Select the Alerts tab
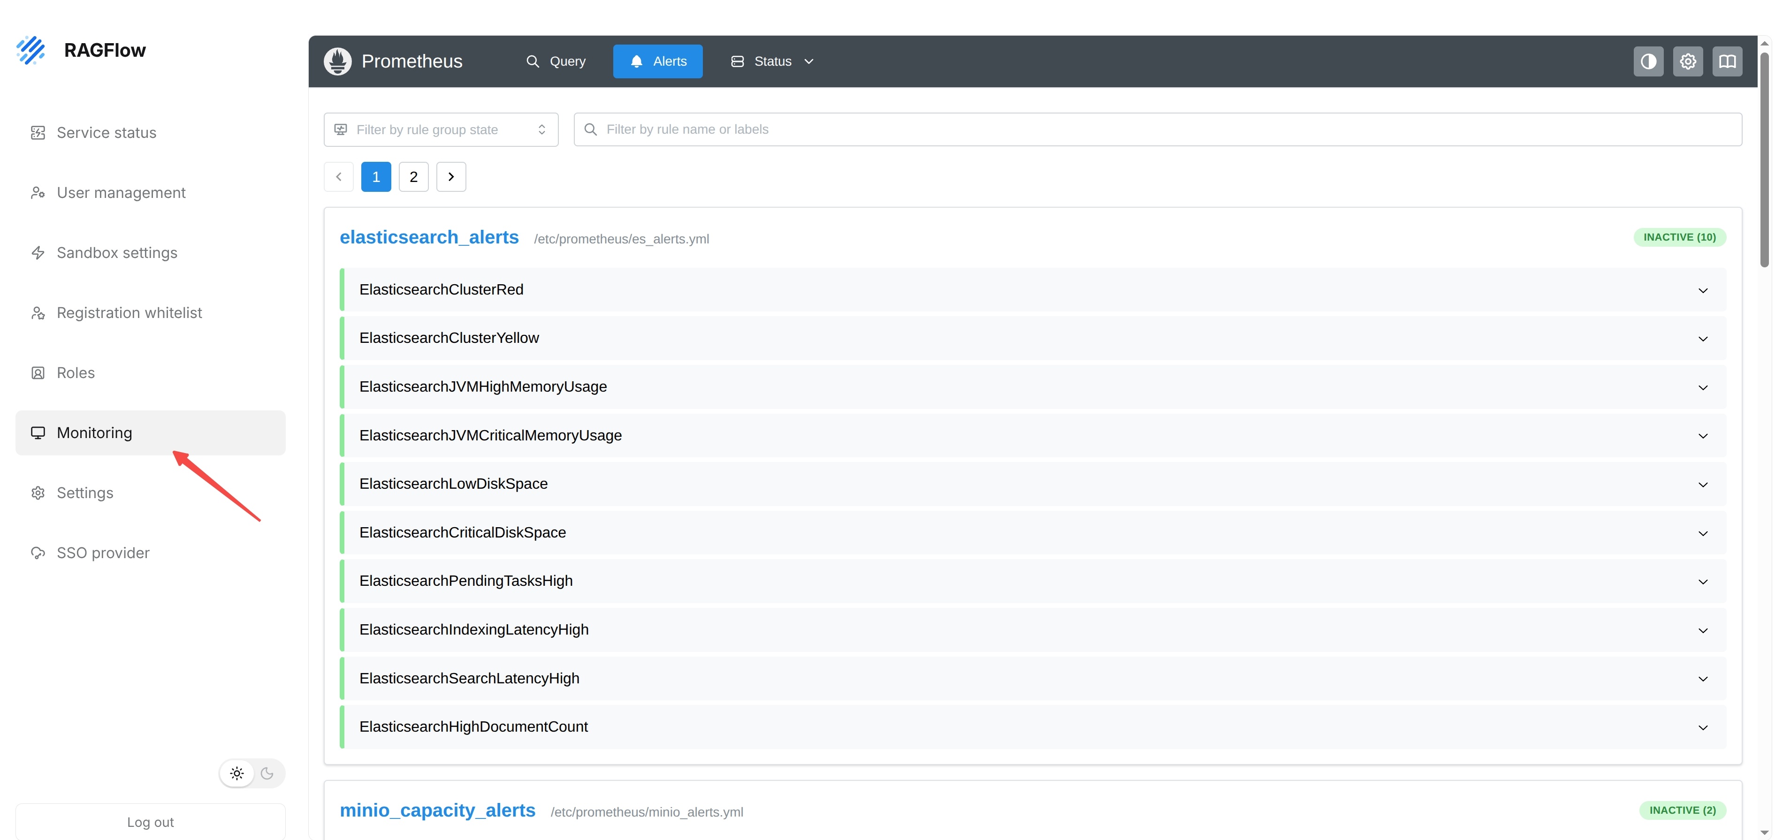The width and height of the screenshot is (1775, 840). pyautogui.click(x=658, y=61)
